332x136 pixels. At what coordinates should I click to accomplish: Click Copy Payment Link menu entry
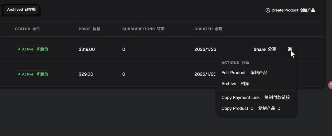click(x=255, y=98)
